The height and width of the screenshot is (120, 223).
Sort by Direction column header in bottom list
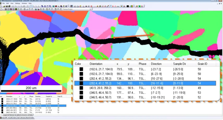[x=38, y=97]
